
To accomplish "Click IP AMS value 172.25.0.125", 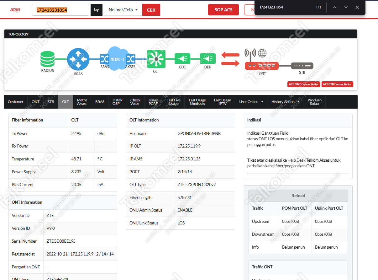I will (x=189, y=159).
